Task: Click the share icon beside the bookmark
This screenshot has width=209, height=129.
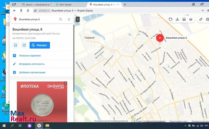Action: tap(24, 45)
